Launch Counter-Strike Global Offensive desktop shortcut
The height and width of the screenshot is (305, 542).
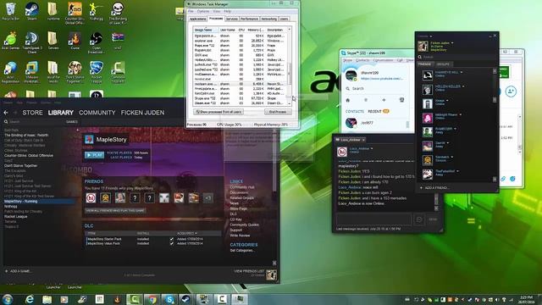click(75, 14)
